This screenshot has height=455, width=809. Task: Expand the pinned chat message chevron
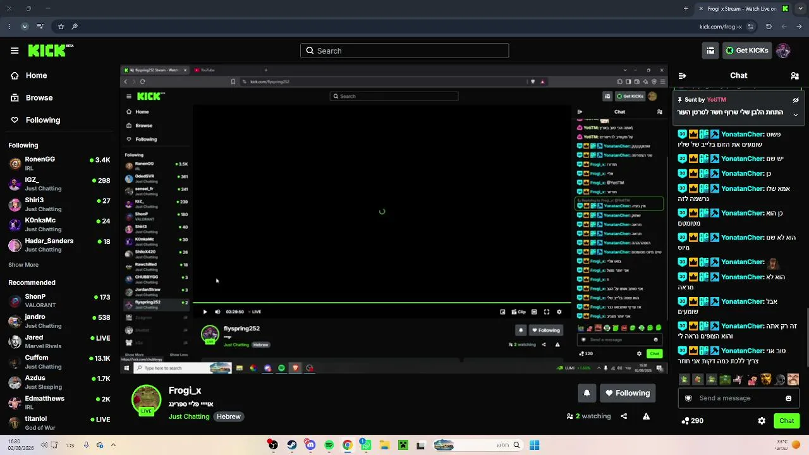(796, 114)
